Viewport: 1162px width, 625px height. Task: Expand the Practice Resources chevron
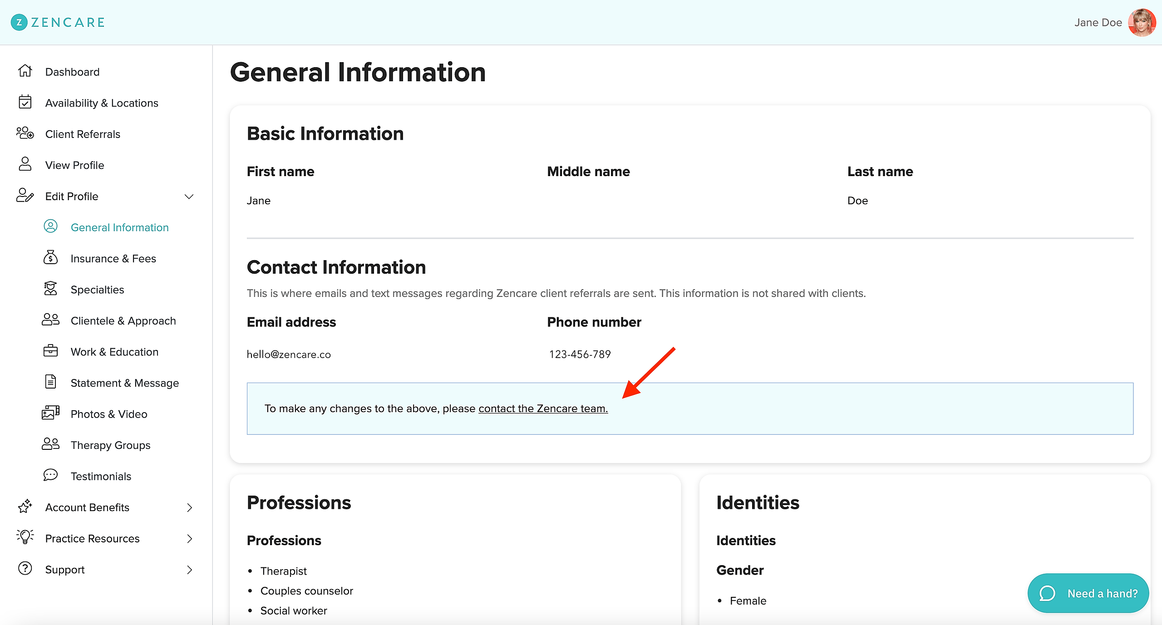[189, 539]
